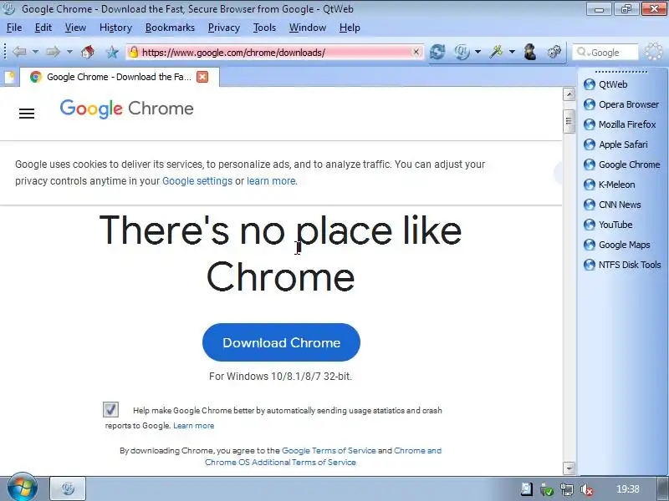Click the taskbar clock showing 19:38

point(628,489)
